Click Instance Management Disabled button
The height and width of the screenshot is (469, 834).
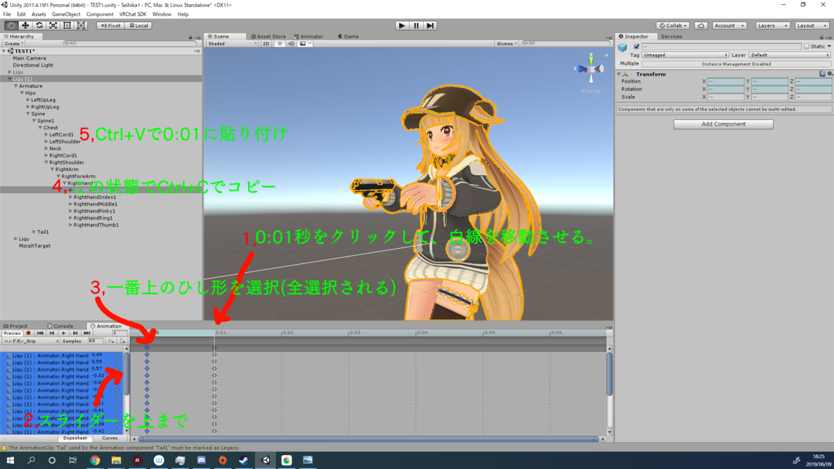tap(735, 64)
